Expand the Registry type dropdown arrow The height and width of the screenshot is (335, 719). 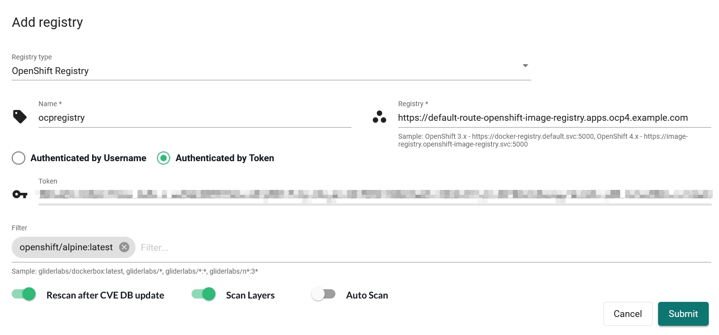(525, 66)
